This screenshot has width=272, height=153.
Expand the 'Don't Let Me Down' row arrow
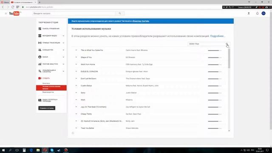[x=76, y=79]
